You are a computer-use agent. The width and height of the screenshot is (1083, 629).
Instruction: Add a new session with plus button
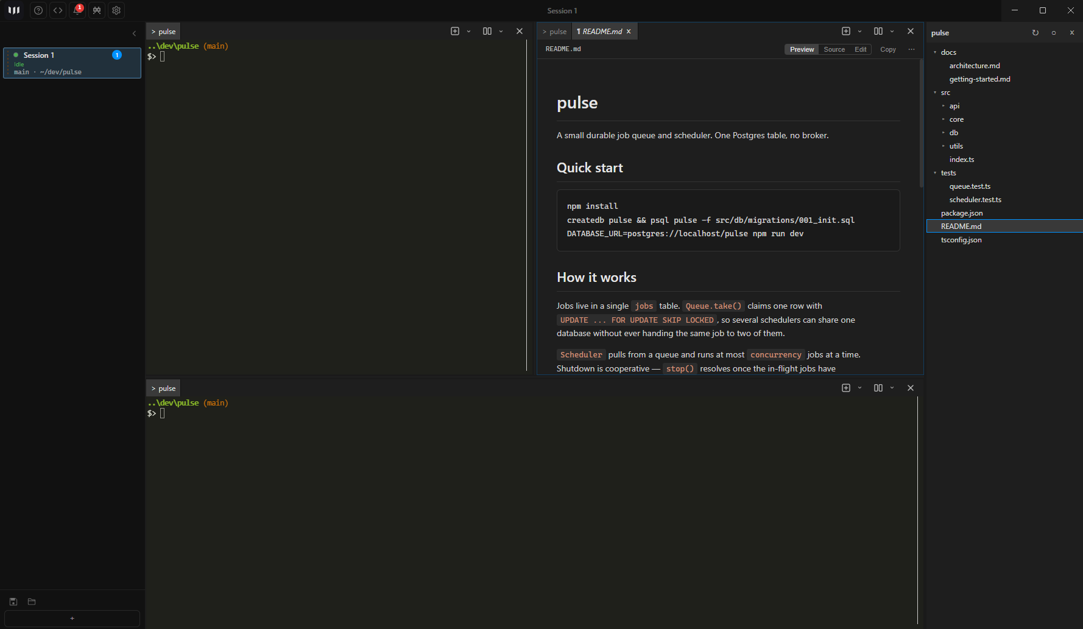point(72,619)
